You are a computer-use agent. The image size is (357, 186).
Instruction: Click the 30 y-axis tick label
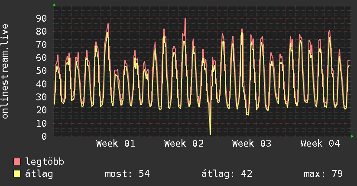coord(42,97)
